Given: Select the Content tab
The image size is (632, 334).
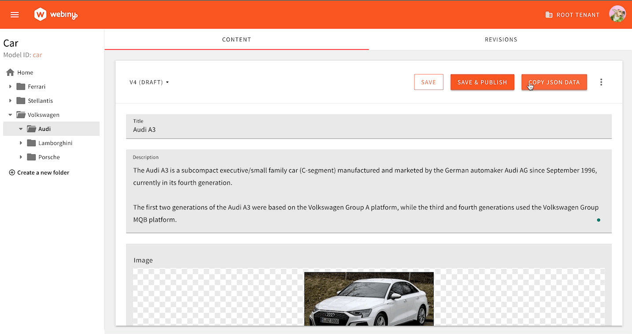Looking at the screenshot, I should (237, 40).
